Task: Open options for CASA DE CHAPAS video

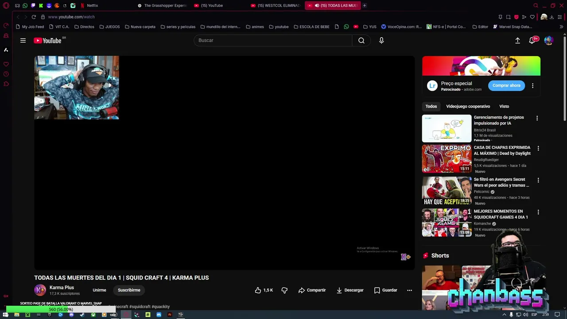Action: coord(538,148)
